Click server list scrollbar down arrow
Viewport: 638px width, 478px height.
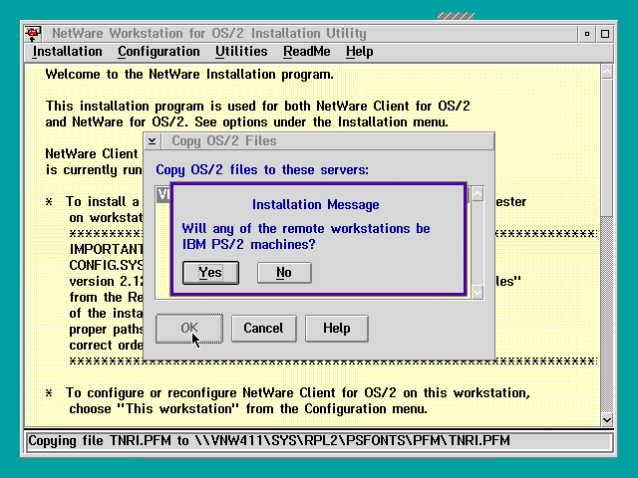[478, 292]
